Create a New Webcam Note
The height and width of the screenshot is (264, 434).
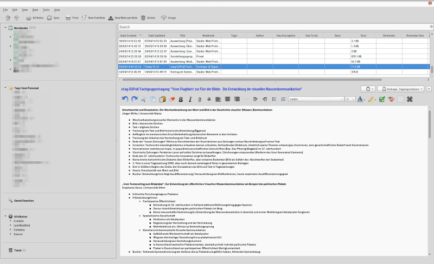[x=122, y=18]
